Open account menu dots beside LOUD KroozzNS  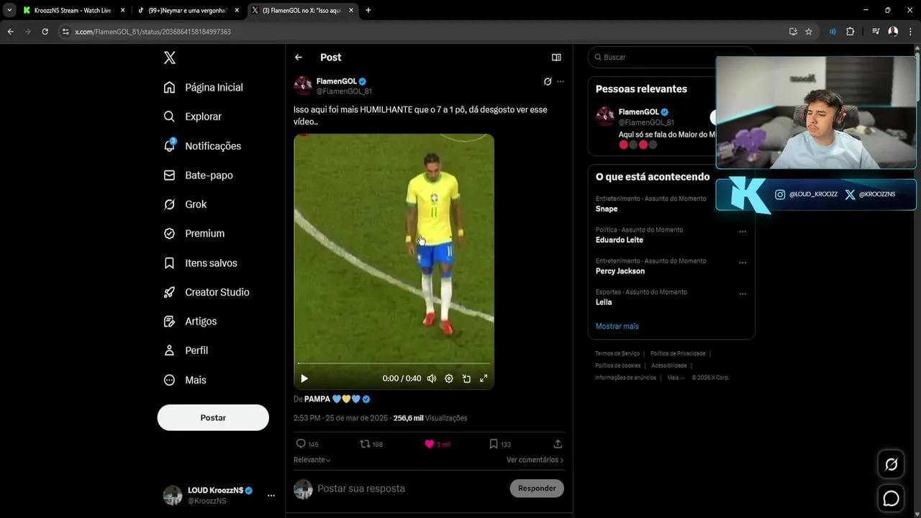point(271,495)
